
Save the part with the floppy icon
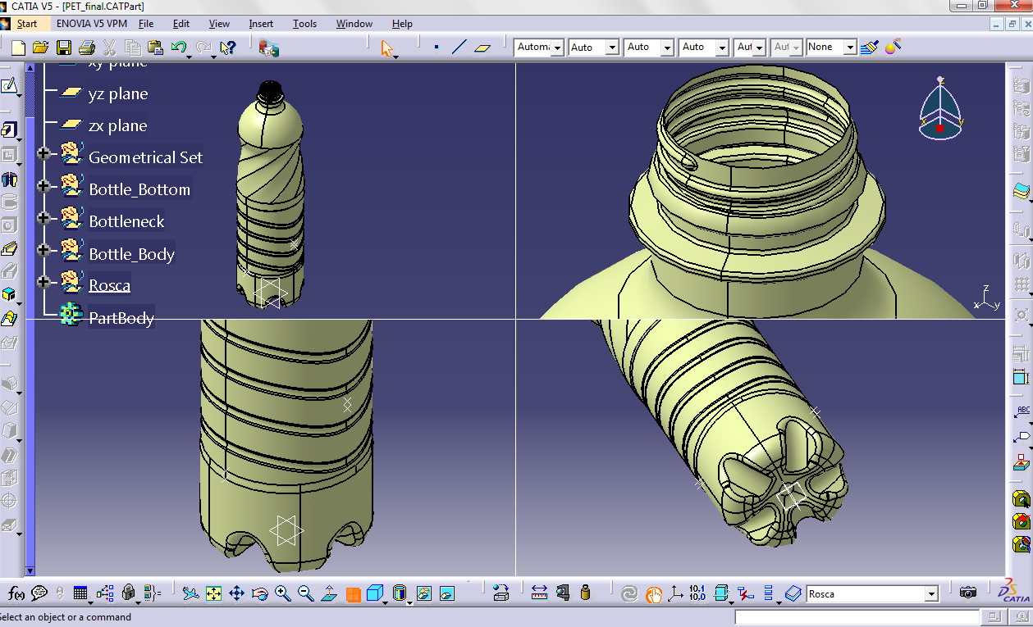pos(63,48)
